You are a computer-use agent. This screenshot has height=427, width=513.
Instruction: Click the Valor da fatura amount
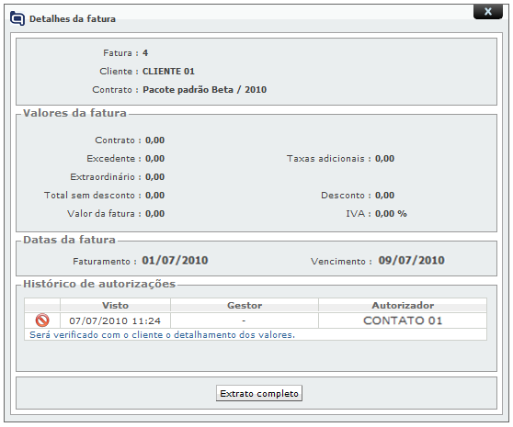[x=154, y=214]
